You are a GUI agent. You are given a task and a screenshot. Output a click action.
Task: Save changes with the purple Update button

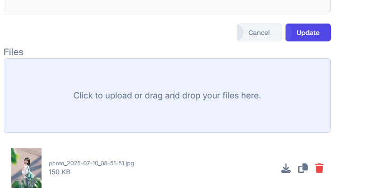click(308, 32)
